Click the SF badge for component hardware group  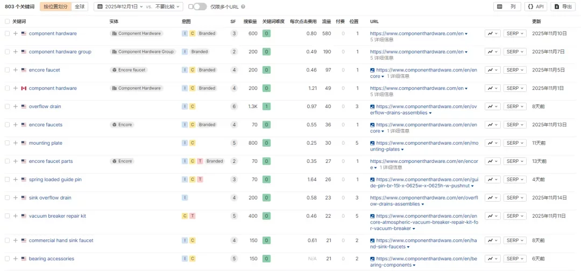pyautogui.click(x=234, y=52)
